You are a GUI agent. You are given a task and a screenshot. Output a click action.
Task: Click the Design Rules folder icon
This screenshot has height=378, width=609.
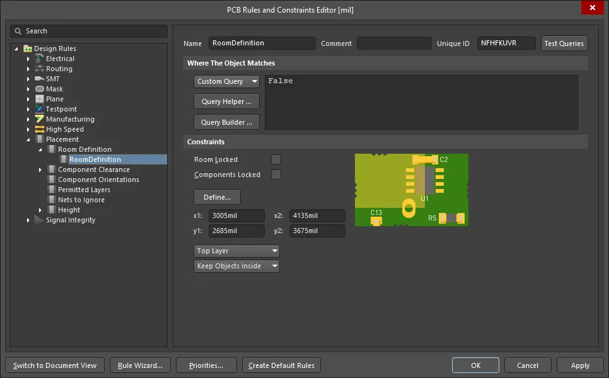click(x=28, y=49)
